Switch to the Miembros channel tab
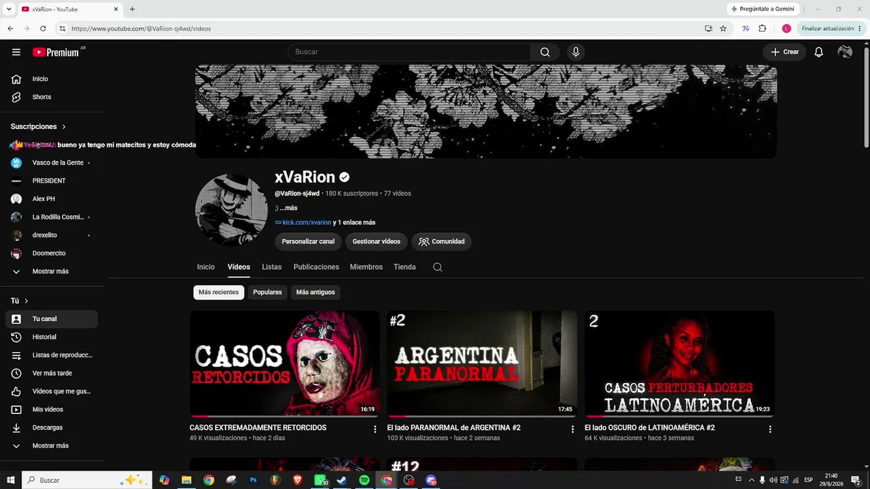The height and width of the screenshot is (489, 870). coord(366,267)
